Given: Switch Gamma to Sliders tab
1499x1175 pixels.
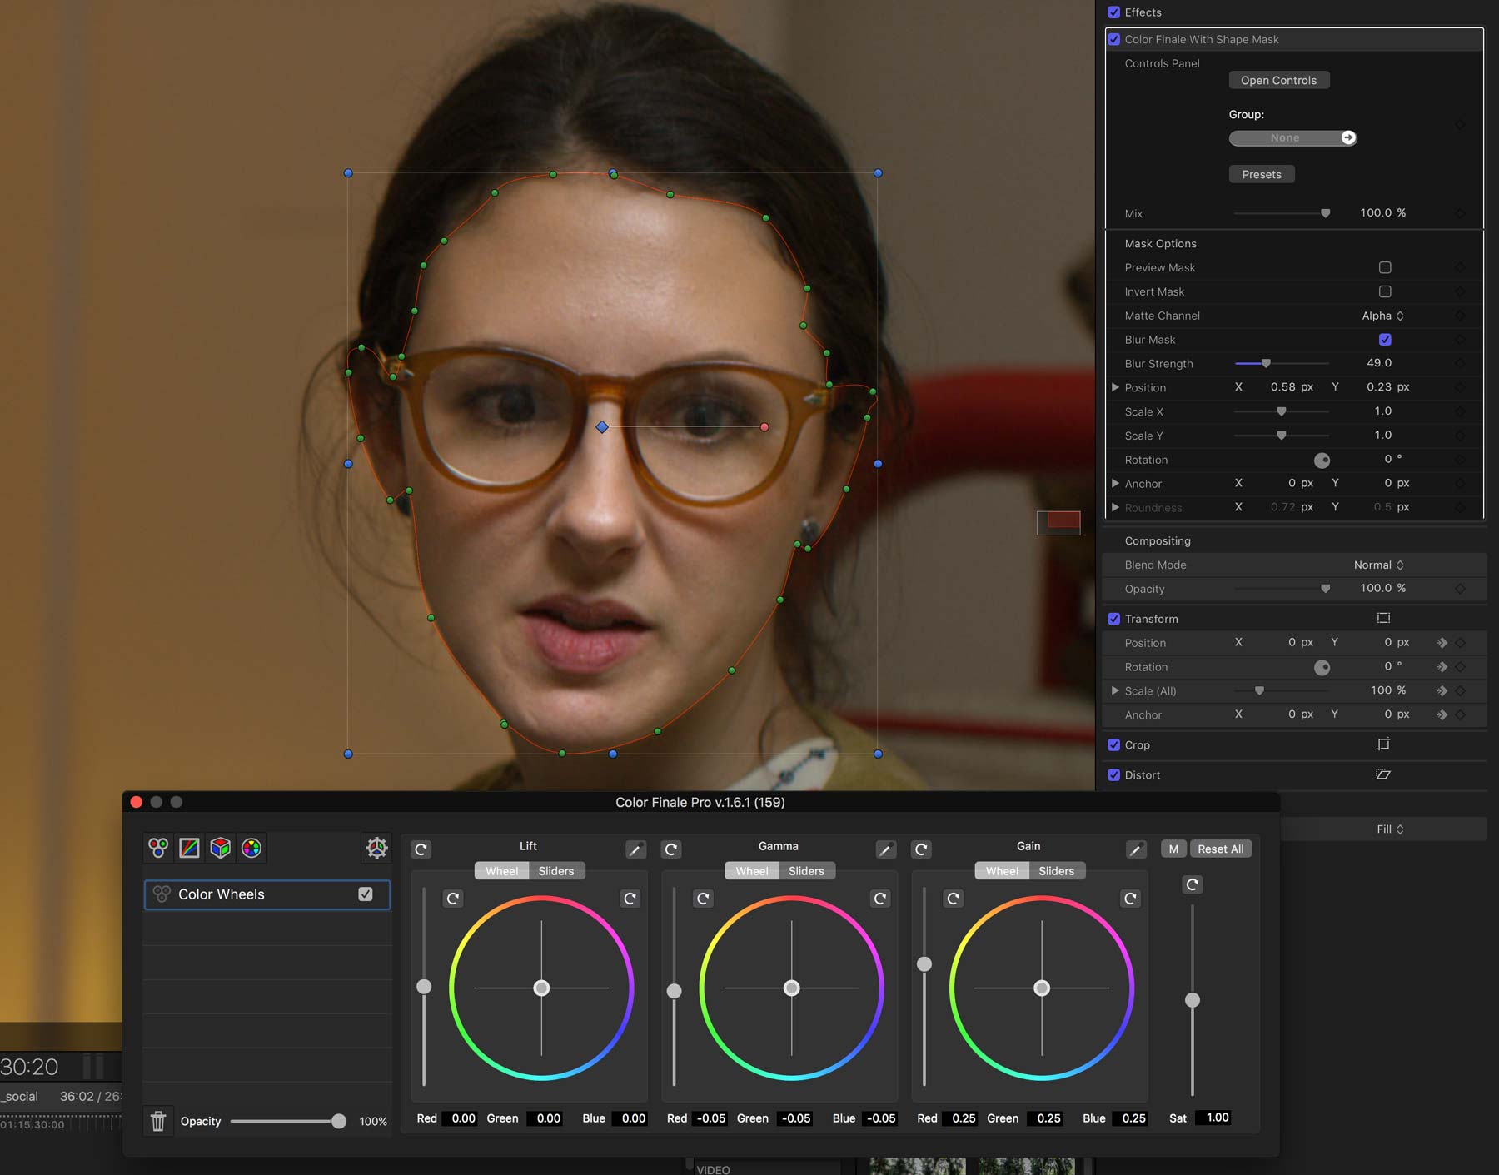Looking at the screenshot, I should tap(806, 871).
